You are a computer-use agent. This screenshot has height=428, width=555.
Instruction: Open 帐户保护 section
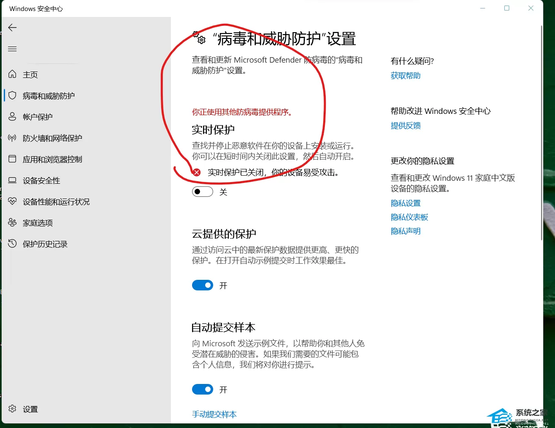click(38, 117)
